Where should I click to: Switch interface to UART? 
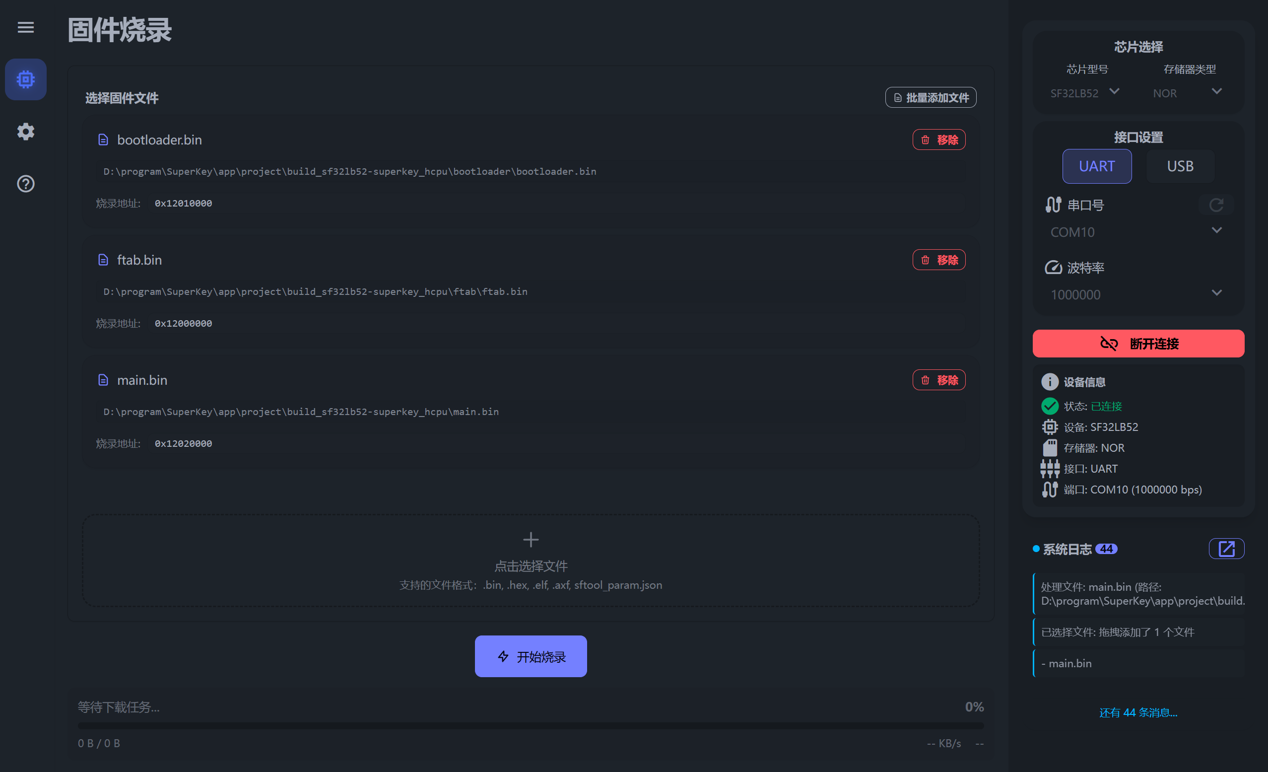click(x=1097, y=166)
